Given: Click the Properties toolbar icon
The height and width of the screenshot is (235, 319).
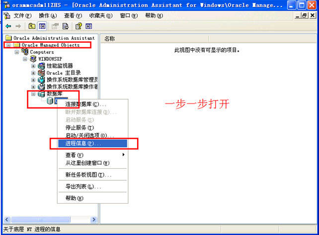Looking at the screenshot, I should tap(55, 26).
